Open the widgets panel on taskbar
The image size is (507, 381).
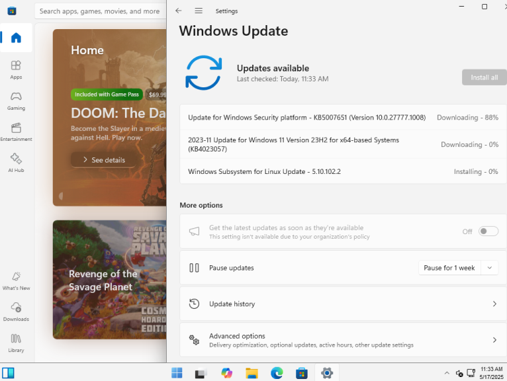coord(8,373)
